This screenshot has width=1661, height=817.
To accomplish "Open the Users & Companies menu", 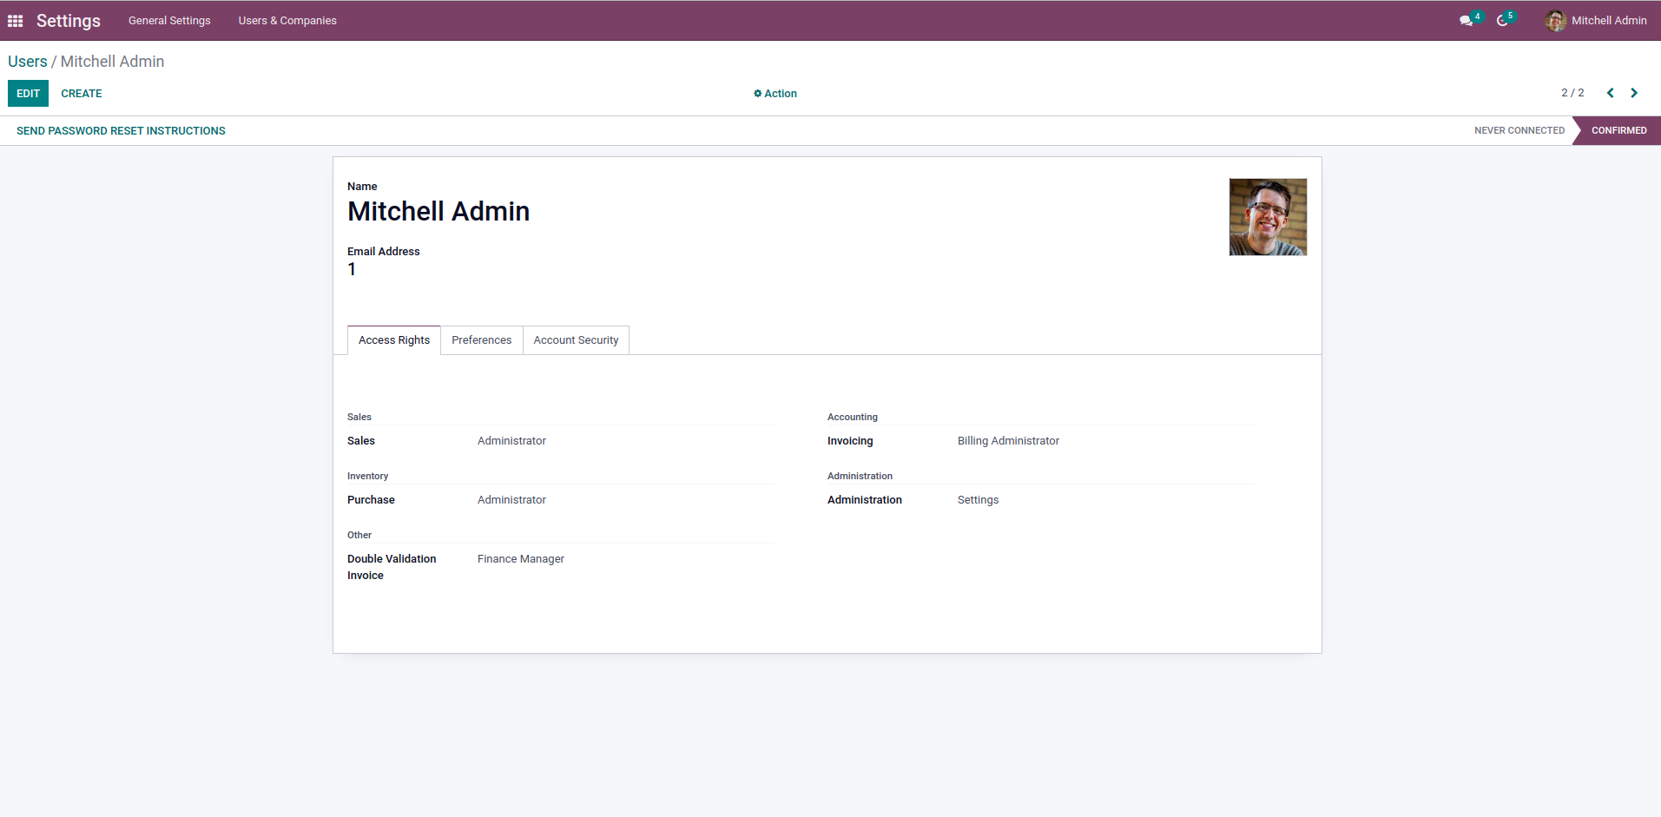I will [x=287, y=21].
